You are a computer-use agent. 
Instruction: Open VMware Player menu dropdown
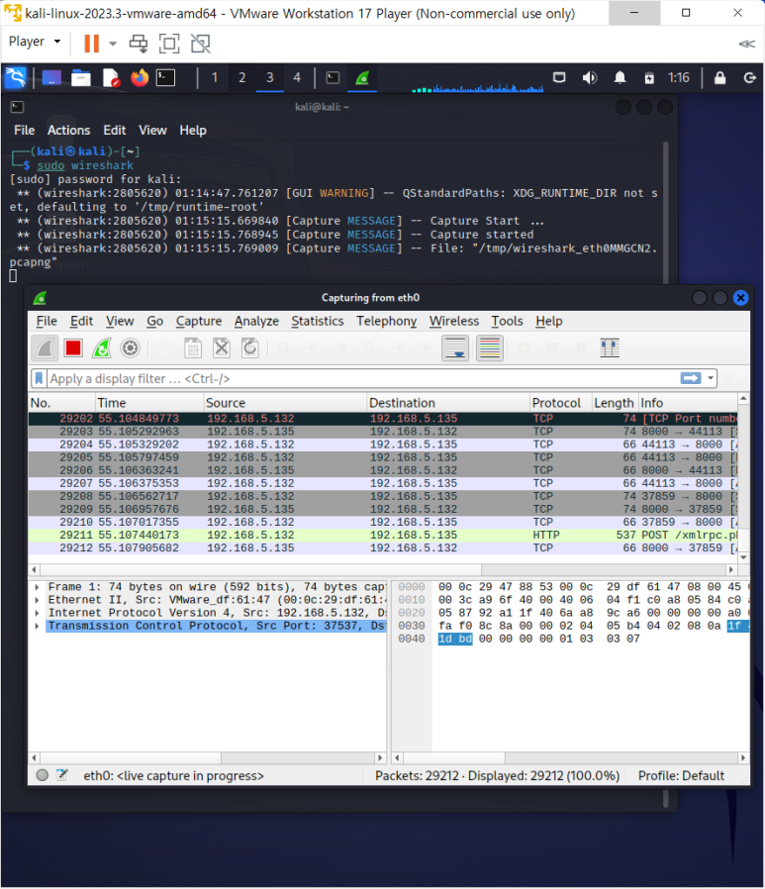[x=35, y=42]
